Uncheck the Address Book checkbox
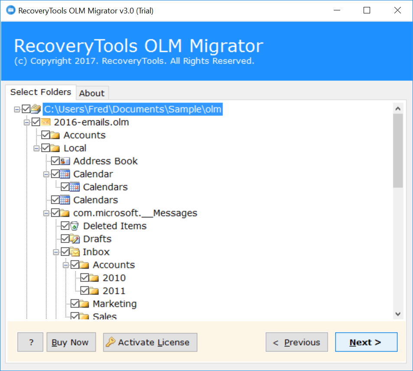Screen dimensions: 413x371 coord(55,161)
